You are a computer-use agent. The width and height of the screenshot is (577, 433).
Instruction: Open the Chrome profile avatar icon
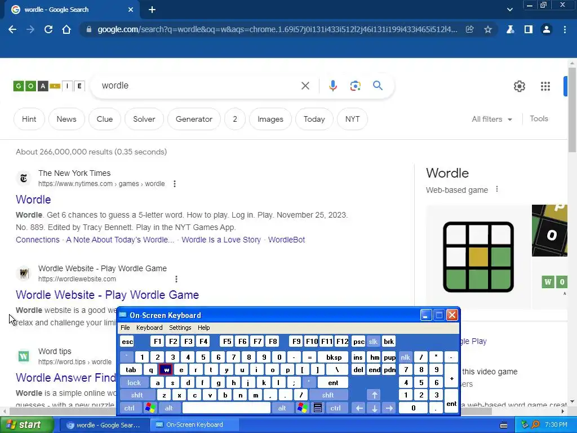(547, 29)
